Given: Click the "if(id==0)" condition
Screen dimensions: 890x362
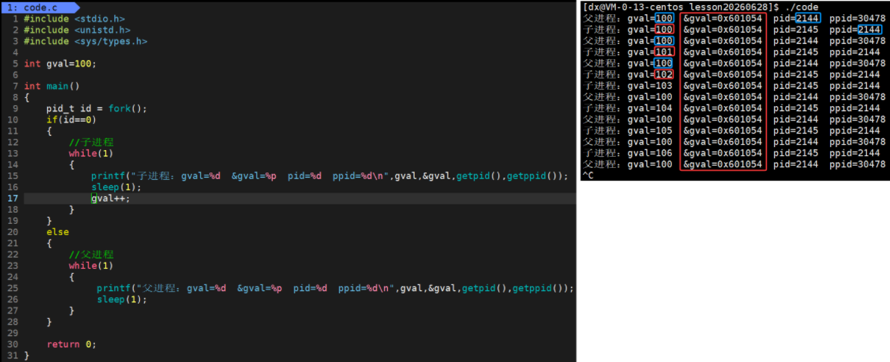Looking at the screenshot, I should click(72, 120).
